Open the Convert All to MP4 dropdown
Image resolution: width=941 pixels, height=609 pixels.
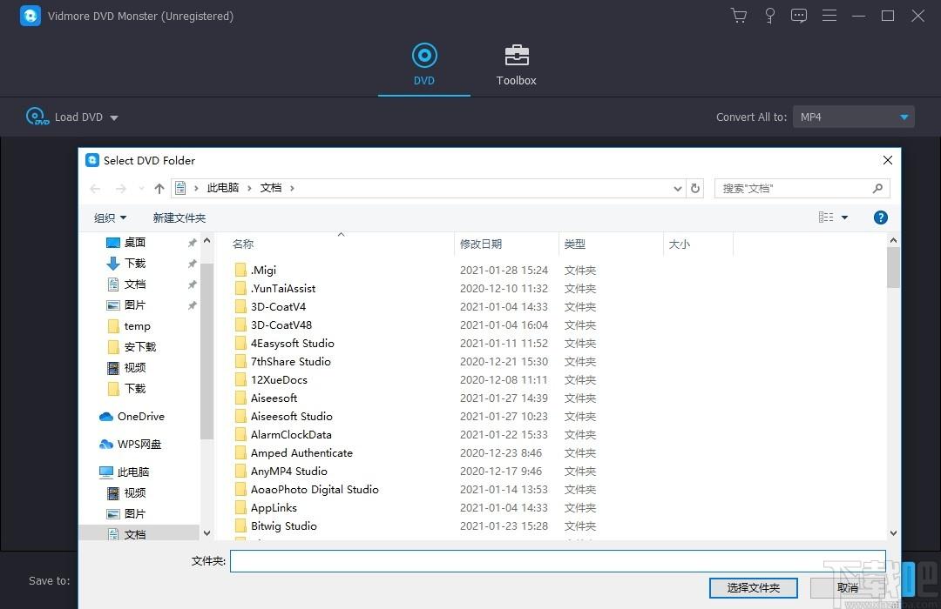click(x=853, y=117)
